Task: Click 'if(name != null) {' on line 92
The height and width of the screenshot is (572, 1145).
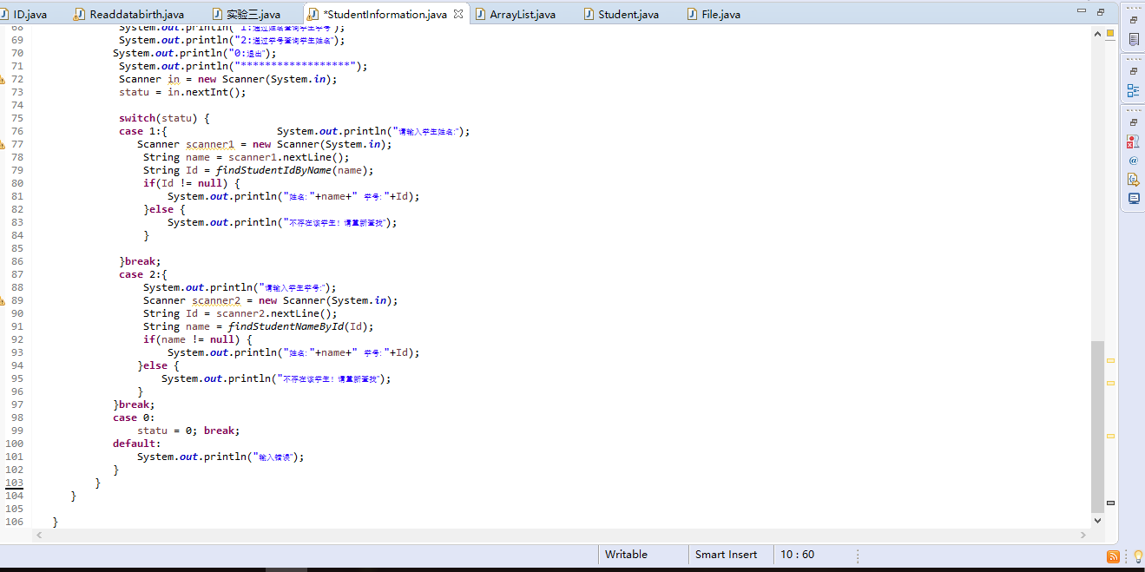Action: (198, 339)
